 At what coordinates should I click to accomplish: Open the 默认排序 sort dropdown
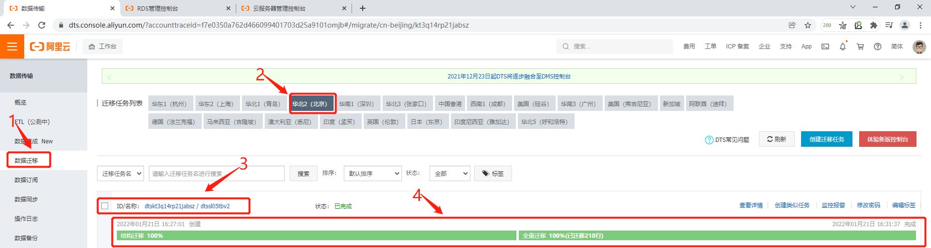click(372, 173)
